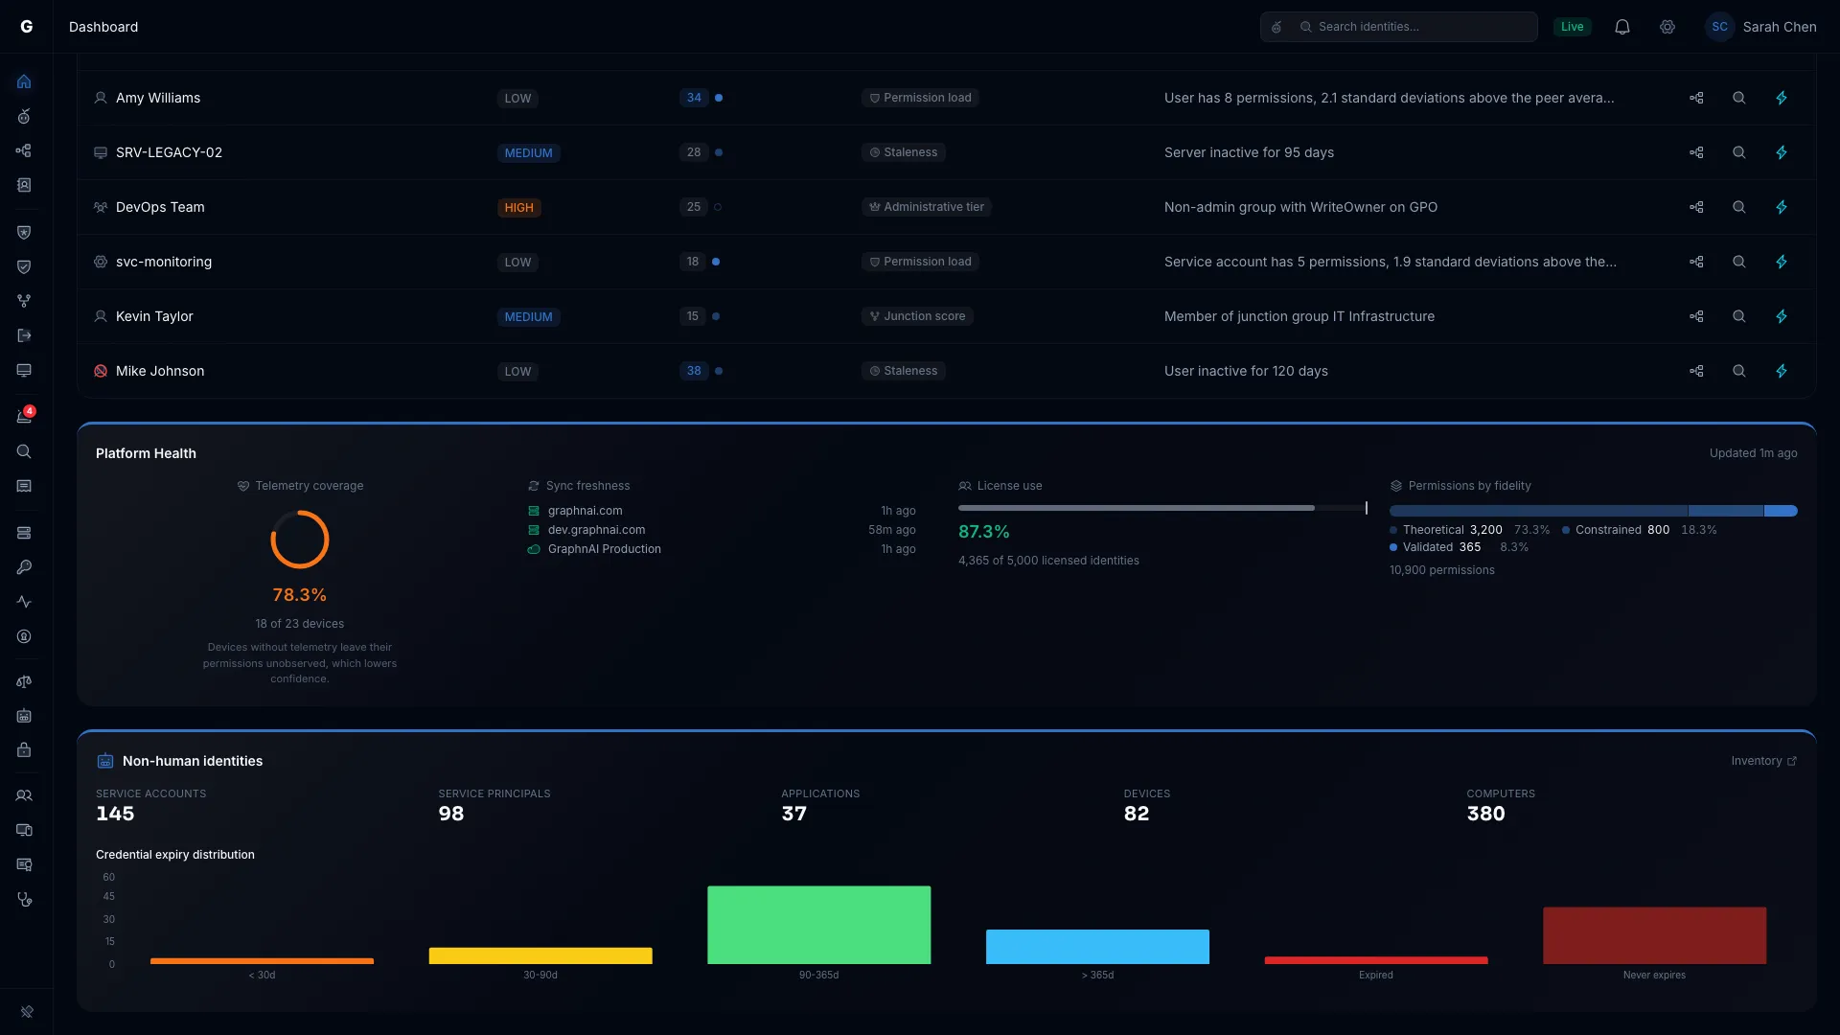1840x1035 pixels.
Task: Click the Never expires dark red bar
Action: click(1654, 935)
